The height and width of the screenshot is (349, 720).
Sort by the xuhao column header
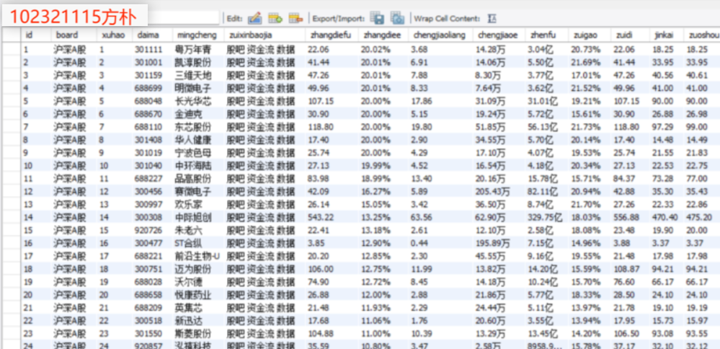115,35
